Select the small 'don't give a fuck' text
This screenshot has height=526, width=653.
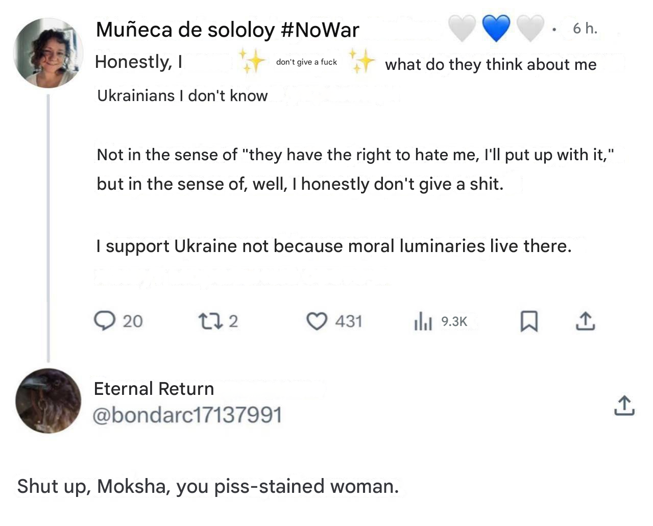coord(306,62)
